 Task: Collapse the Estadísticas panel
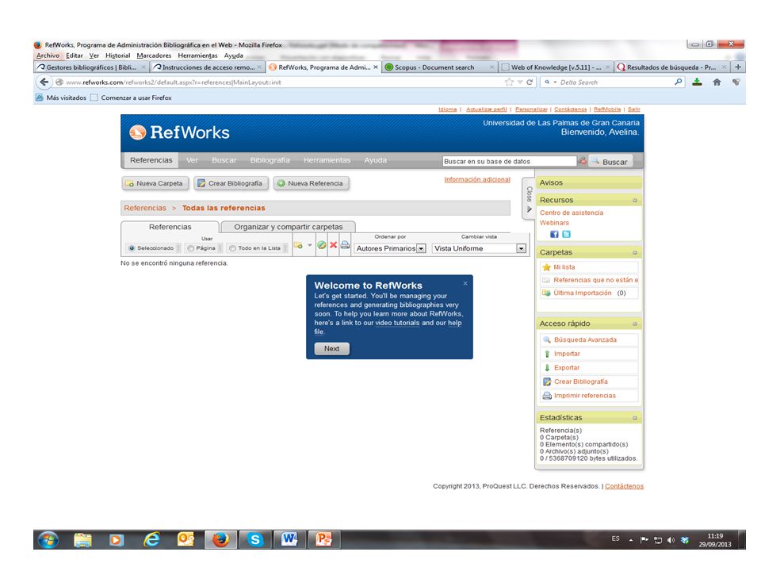pyautogui.click(x=634, y=418)
